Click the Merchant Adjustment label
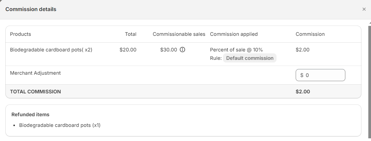This screenshot has width=371, height=141. pyautogui.click(x=35, y=73)
